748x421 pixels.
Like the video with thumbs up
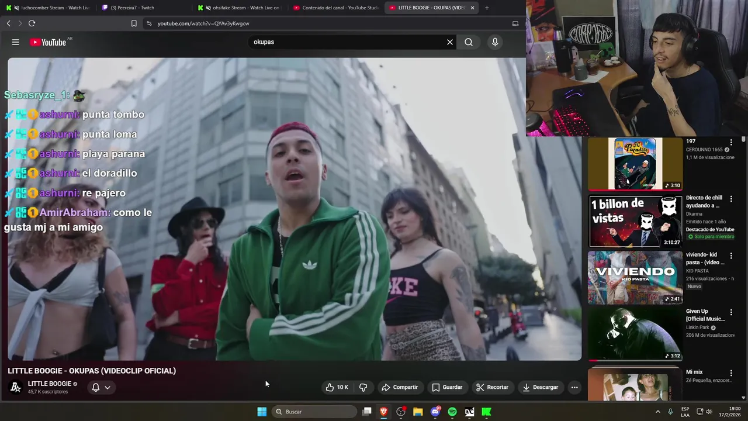click(x=337, y=387)
